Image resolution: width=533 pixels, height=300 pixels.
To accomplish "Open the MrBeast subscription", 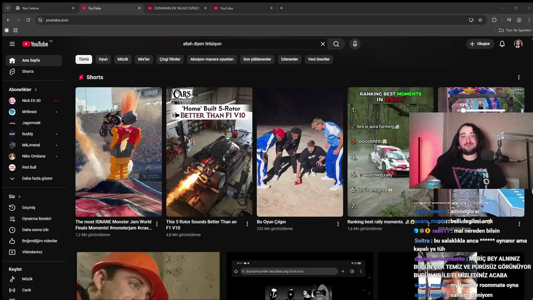I will (34, 112).
